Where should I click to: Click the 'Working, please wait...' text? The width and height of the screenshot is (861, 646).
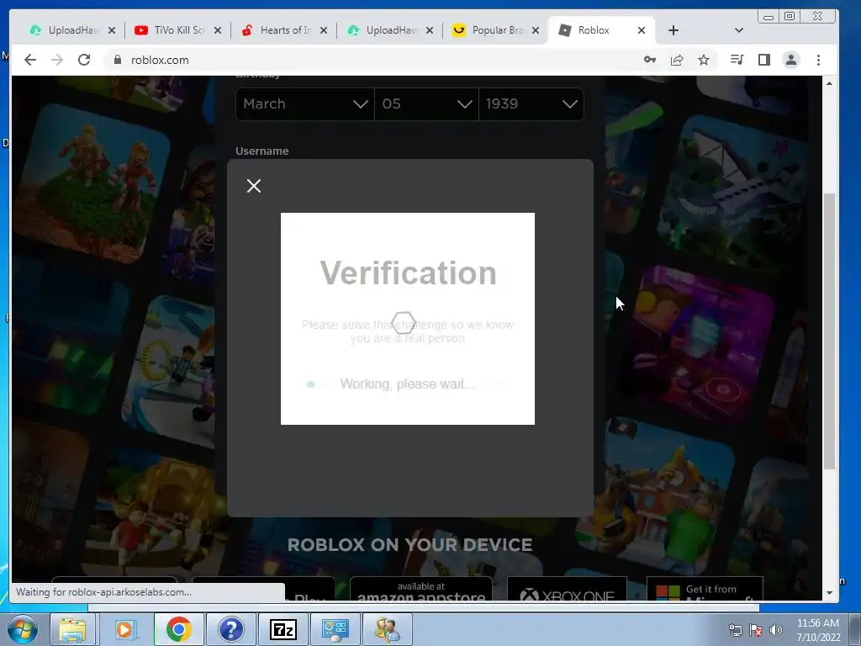(407, 384)
